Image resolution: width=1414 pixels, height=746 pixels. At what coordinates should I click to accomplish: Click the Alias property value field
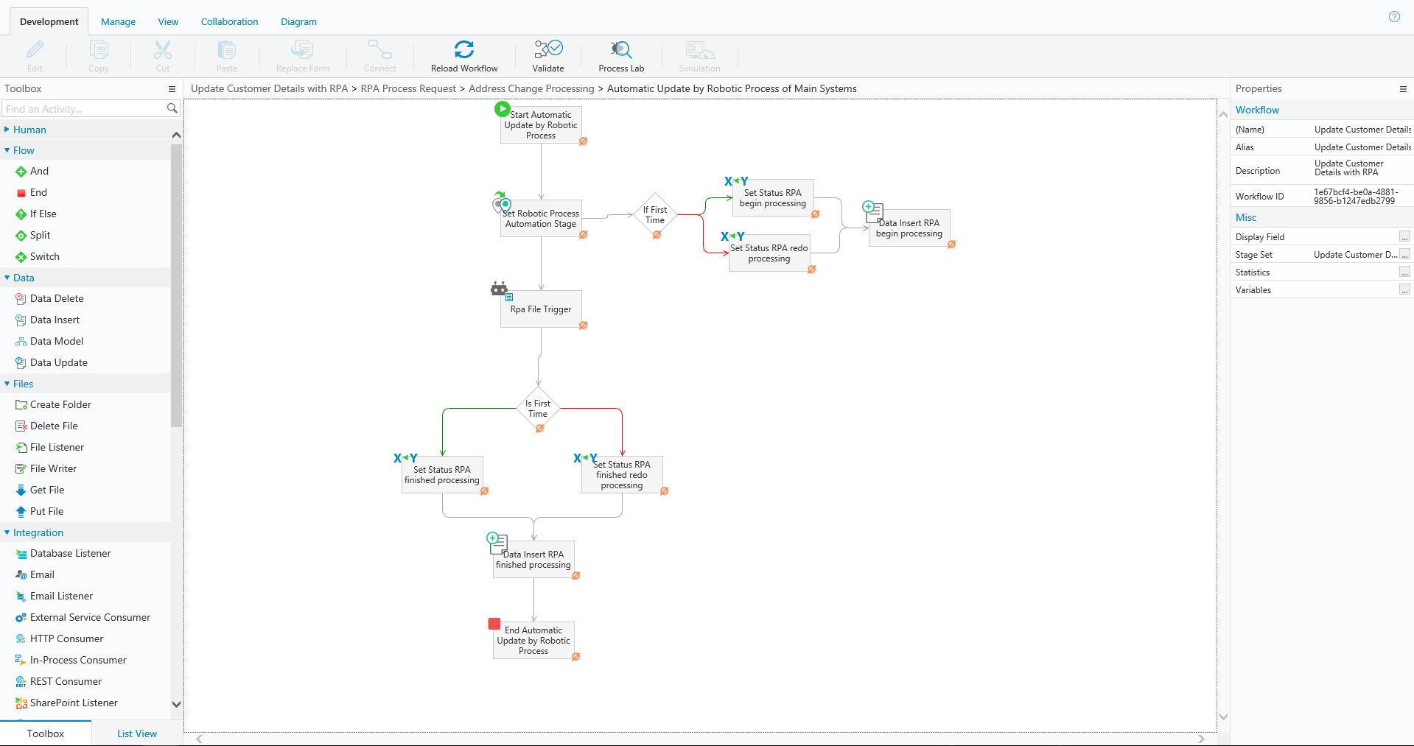pos(1362,147)
